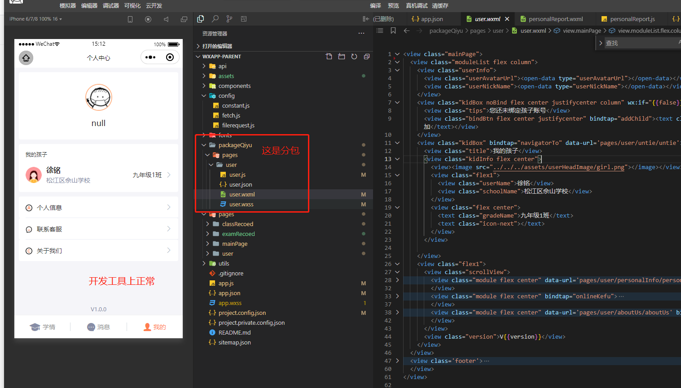Click collapse sidebar arrow icon
This screenshot has height=388, width=681.
(366, 19)
